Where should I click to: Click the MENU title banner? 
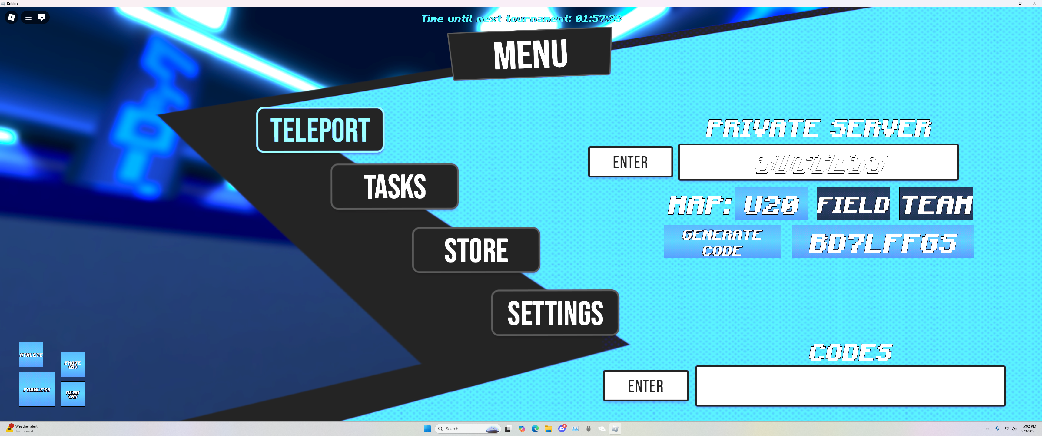point(530,54)
